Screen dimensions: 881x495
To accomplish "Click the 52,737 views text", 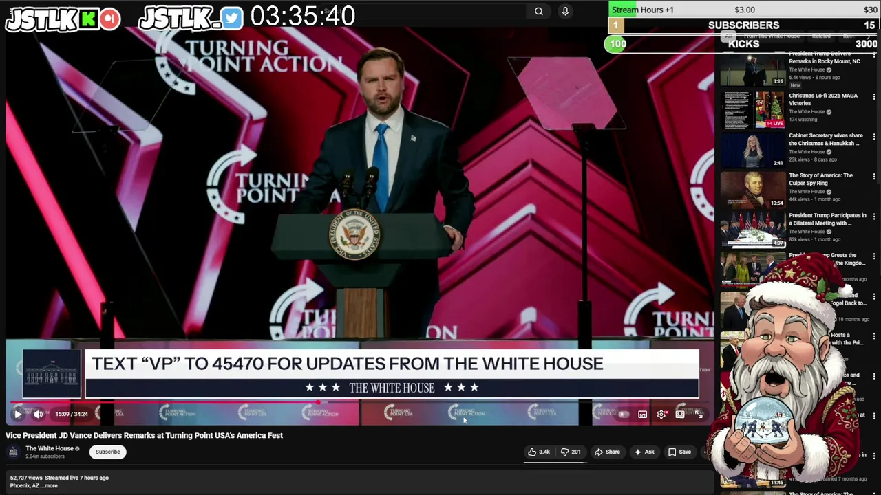I will tap(27, 478).
